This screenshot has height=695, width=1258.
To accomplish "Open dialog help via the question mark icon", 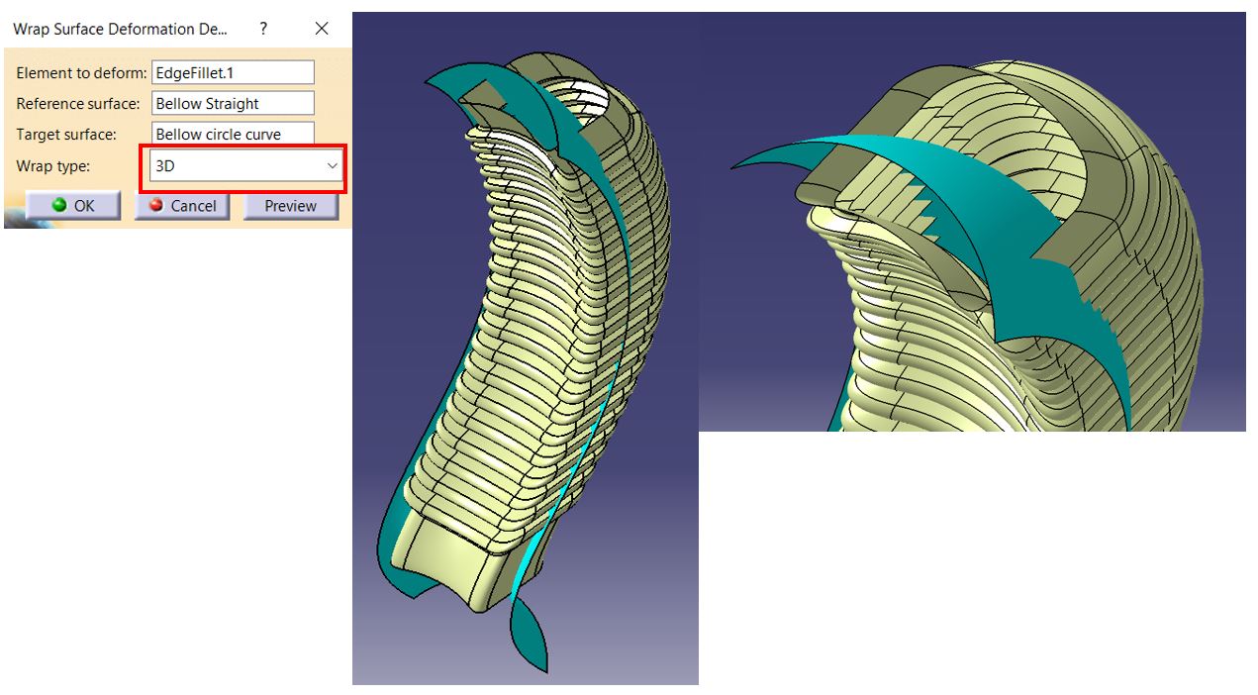I will point(262,29).
